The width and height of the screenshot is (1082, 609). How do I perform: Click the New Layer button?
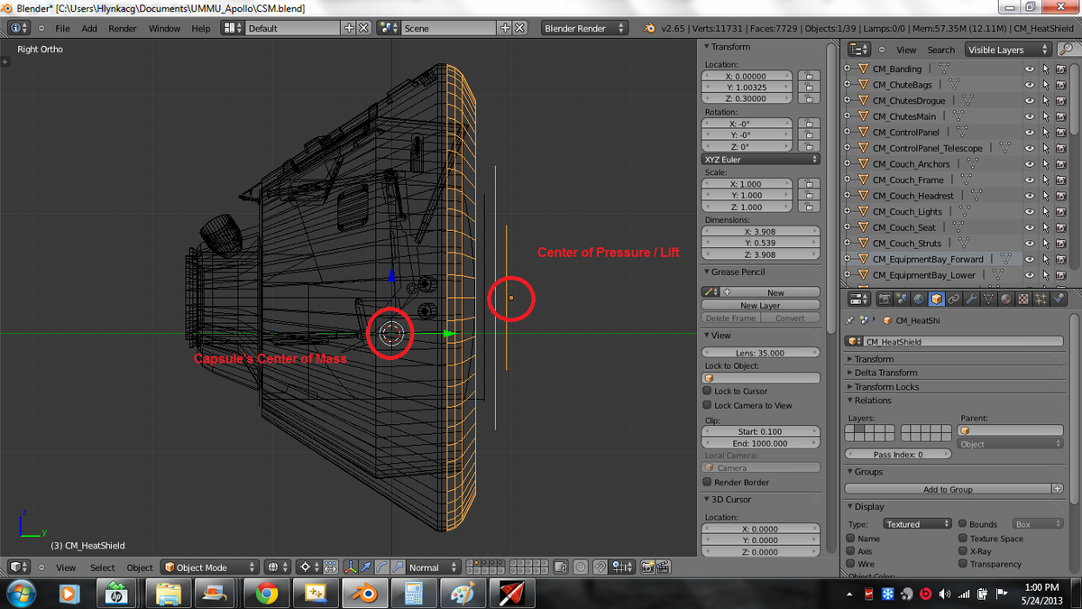[761, 305]
